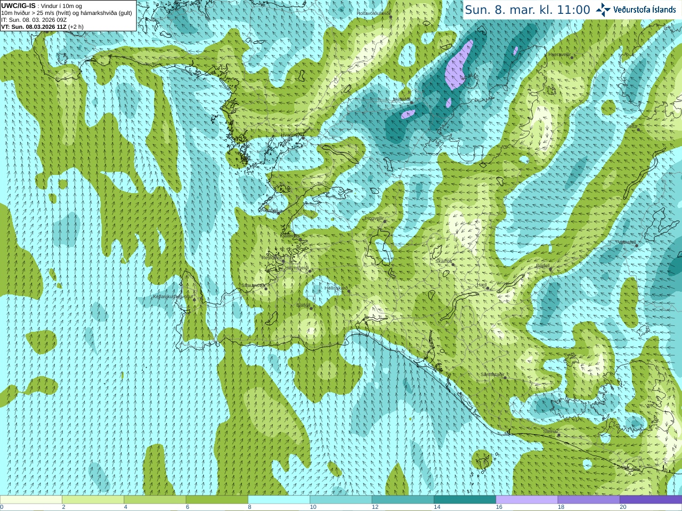The height and width of the screenshot is (511, 682).
Task: Click the 10–12 m/s legend swatch
Action: click(341, 500)
